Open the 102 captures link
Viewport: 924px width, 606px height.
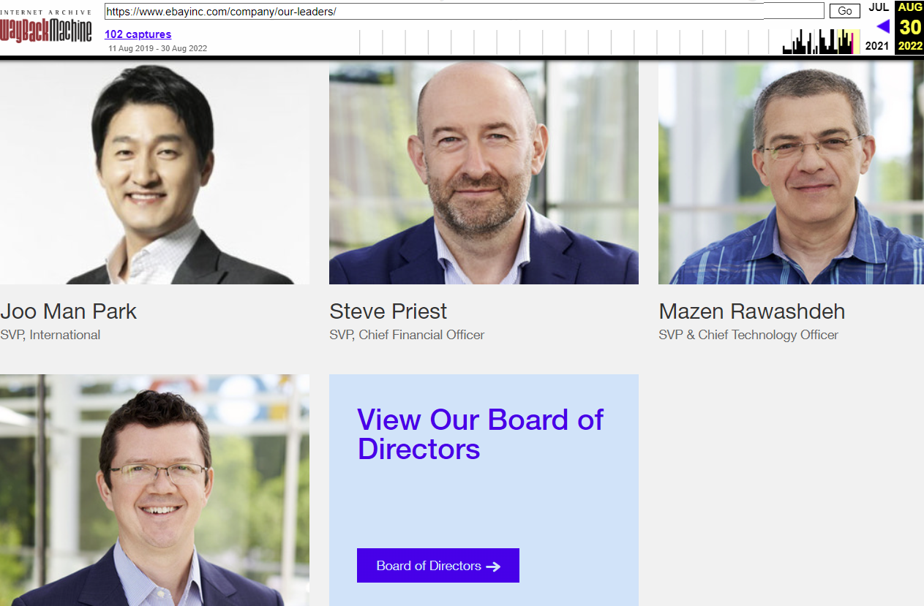138,34
